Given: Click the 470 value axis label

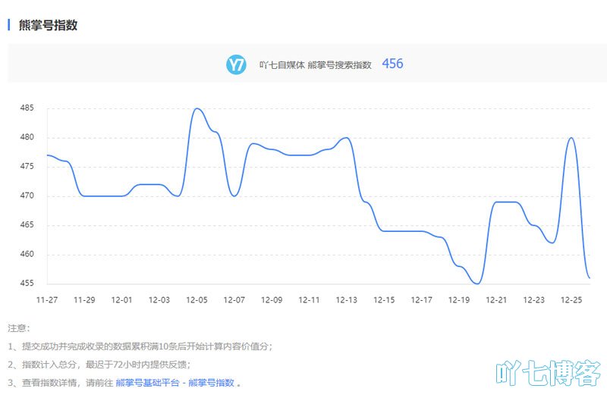Looking at the screenshot, I should pyautogui.click(x=27, y=196).
